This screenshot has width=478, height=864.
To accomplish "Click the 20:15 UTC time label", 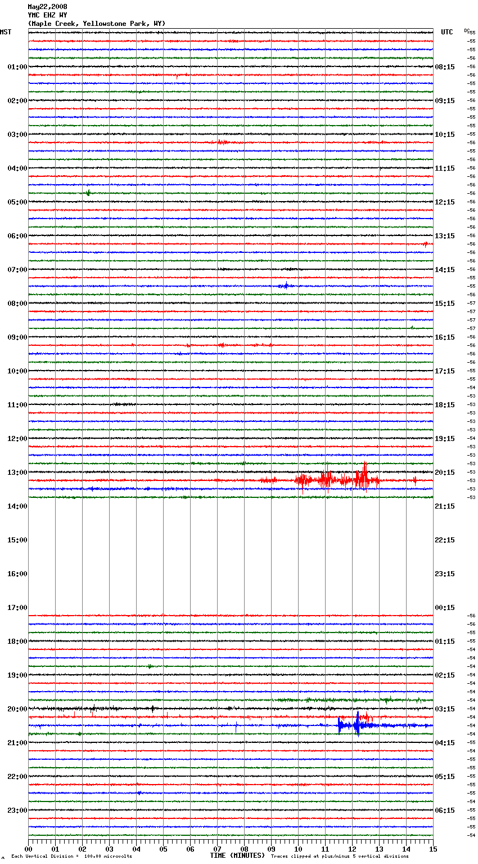I will coord(445,473).
